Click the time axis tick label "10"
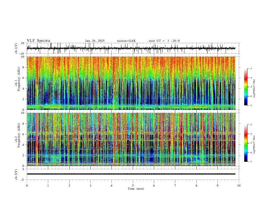Image resolution: width=269 pixels, height=208 pixels. coord(239,186)
